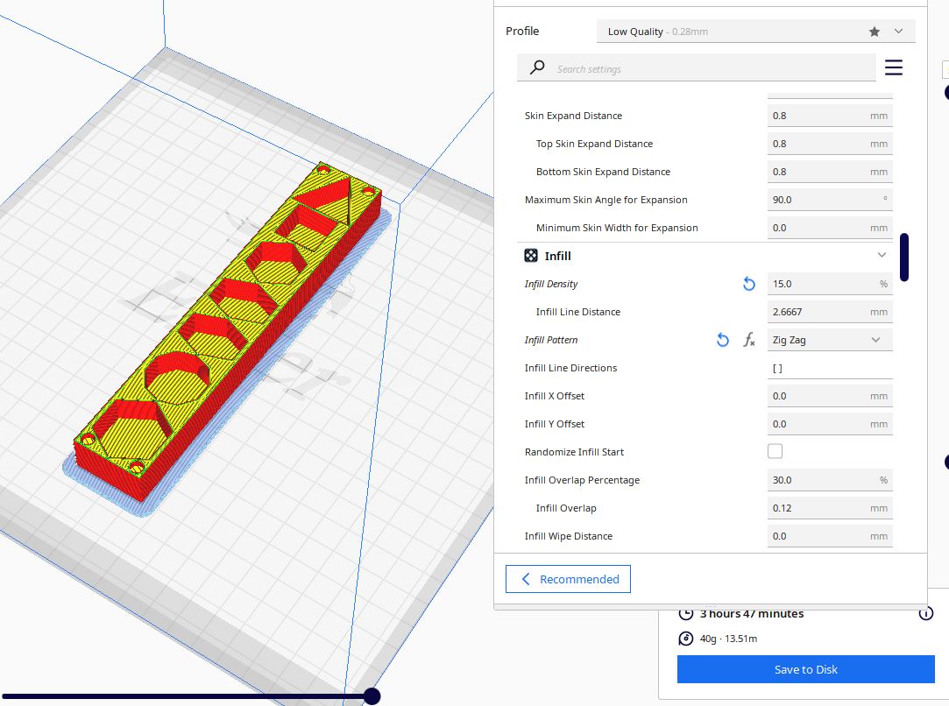Viewport: 949px width, 706px height.
Task: Click the Infill Density value field
Action: 824,283
